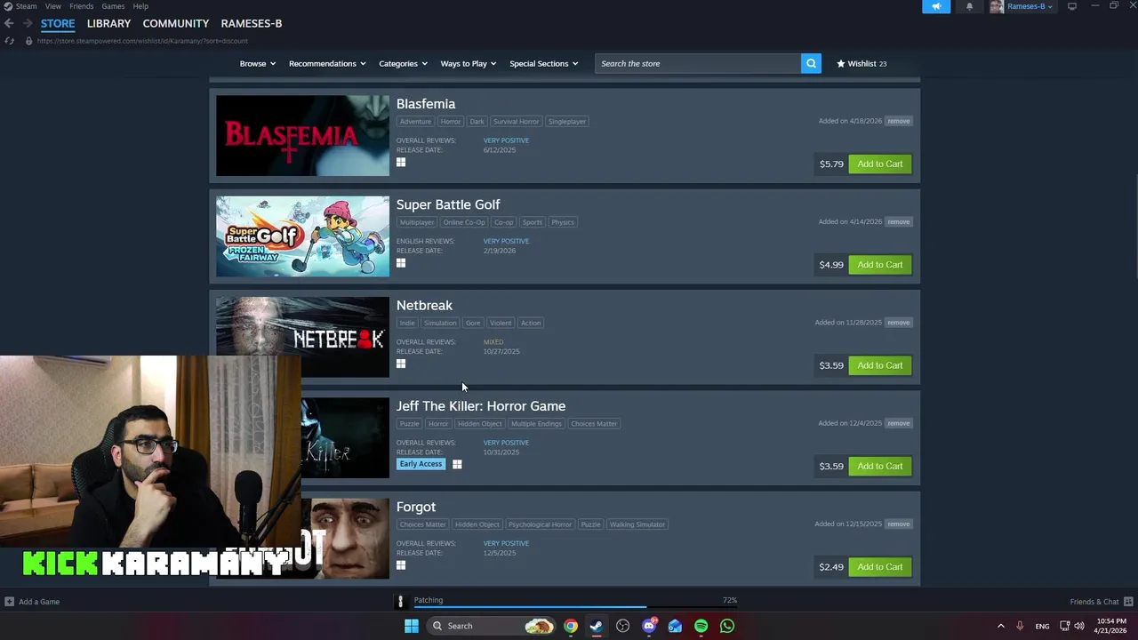Viewport: 1138px width, 640px height.
Task: Remove Netbreak from wishlist
Action: click(x=898, y=323)
